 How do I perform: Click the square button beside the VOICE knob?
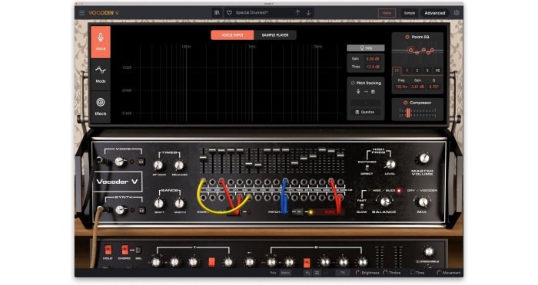click(141, 161)
